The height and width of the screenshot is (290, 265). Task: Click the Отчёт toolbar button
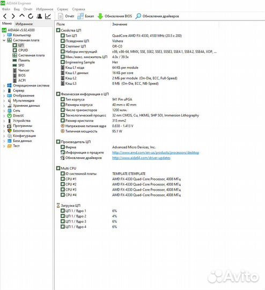(66, 16)
